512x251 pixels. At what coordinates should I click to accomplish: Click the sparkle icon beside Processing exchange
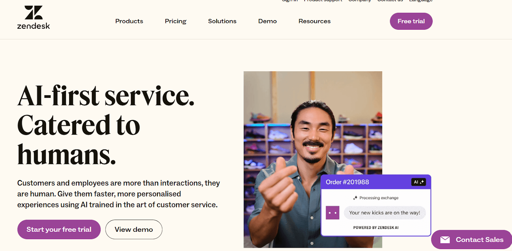click(355, 198)
